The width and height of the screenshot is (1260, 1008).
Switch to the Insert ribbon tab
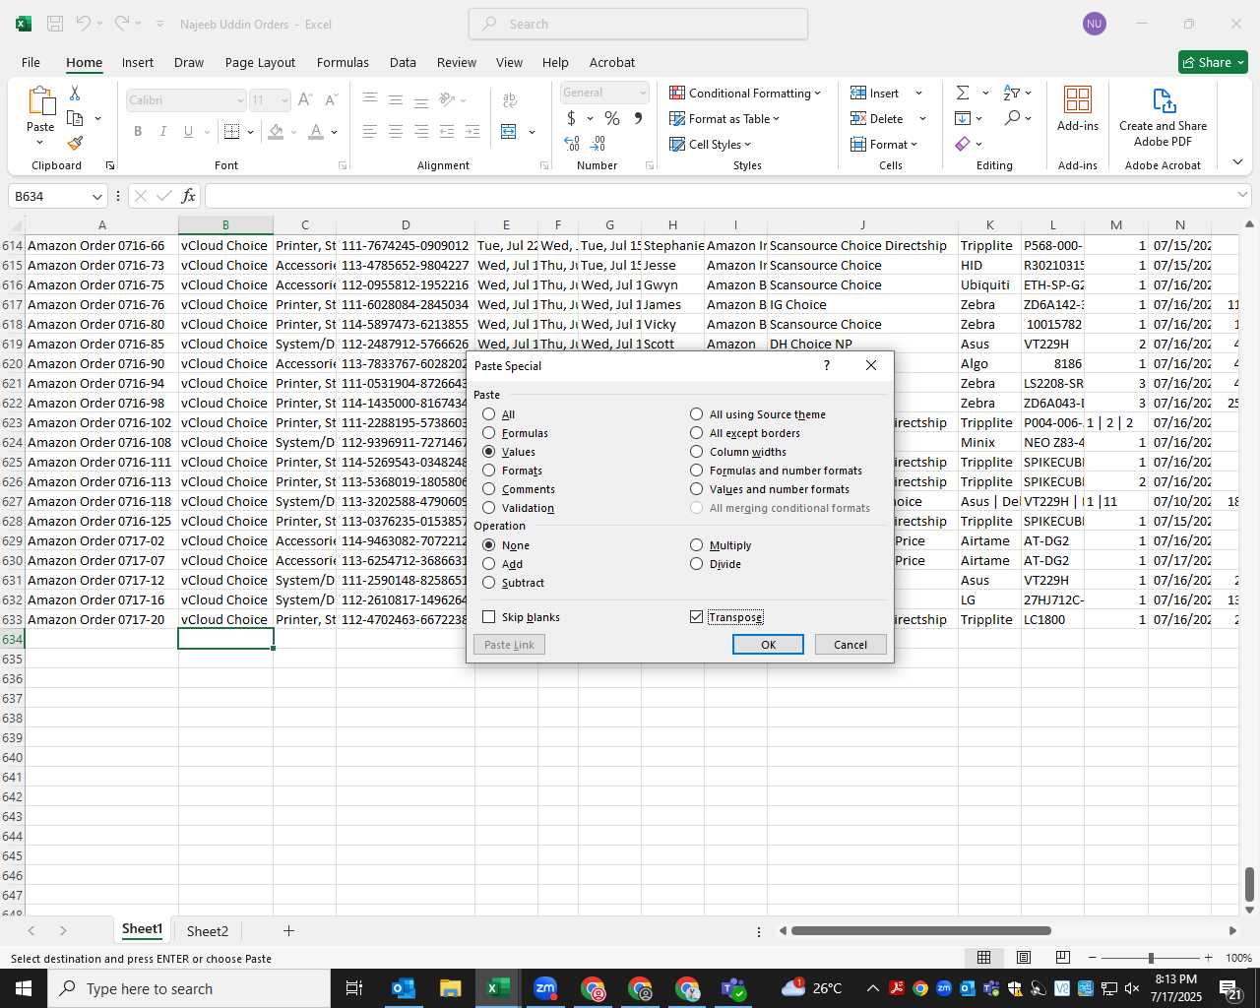[x=138, y=62]
